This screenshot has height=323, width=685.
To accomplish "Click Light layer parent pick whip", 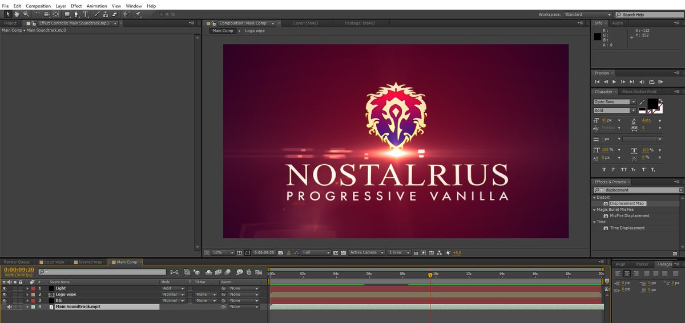I will coord(224,288).
